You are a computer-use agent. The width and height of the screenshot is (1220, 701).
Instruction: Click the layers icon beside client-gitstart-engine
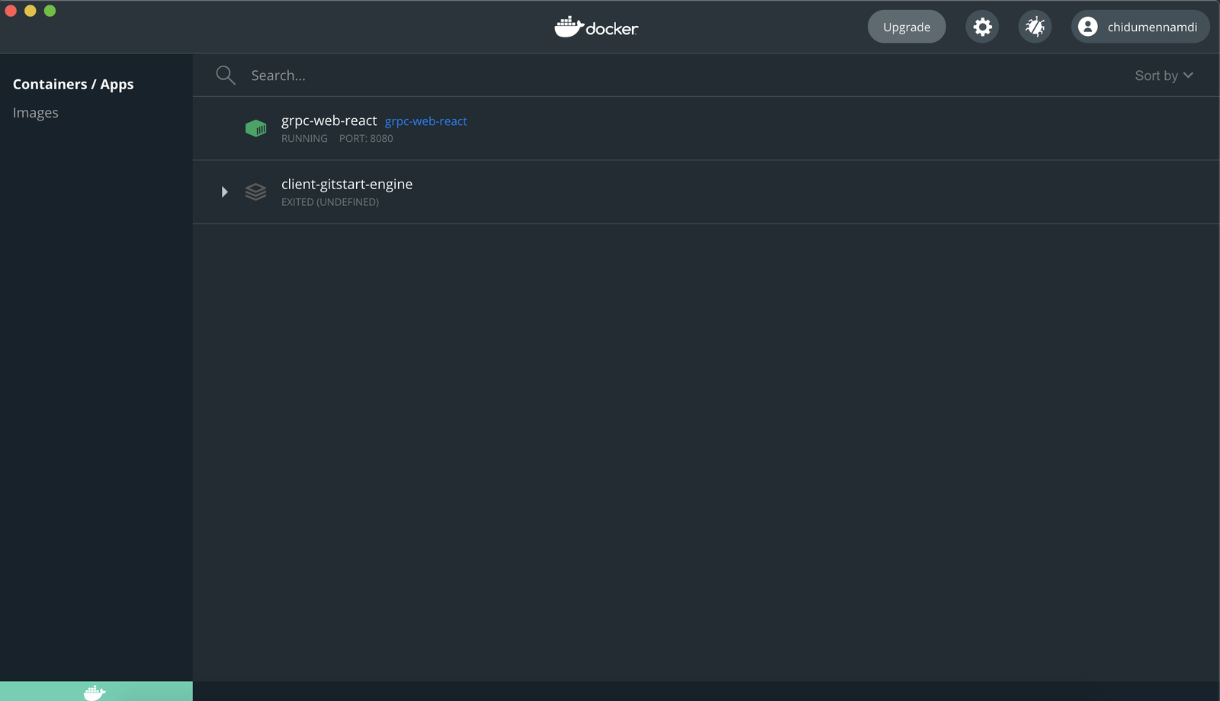255,192
